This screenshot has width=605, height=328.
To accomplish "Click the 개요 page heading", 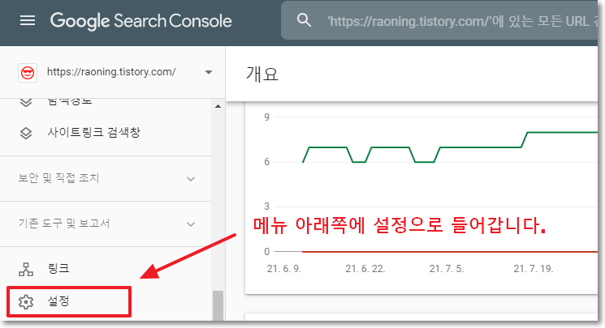I will point(262,74).
